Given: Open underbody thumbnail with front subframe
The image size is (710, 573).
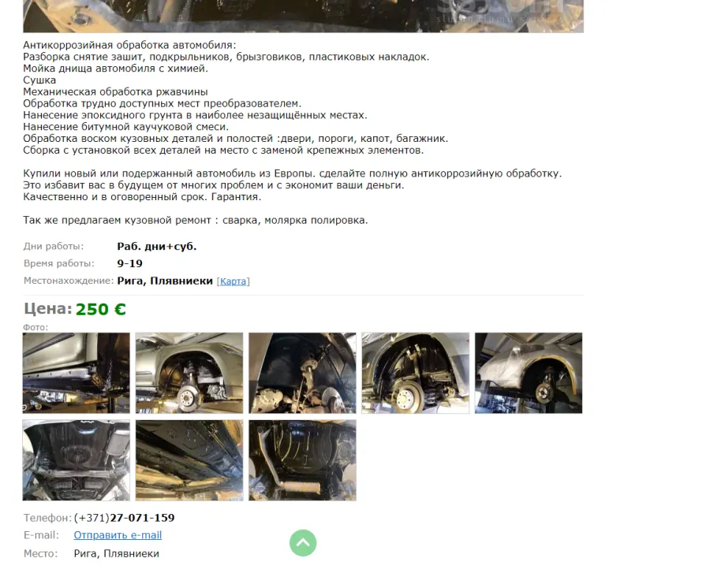Looking at the screenshot, I should click(76, 460).
